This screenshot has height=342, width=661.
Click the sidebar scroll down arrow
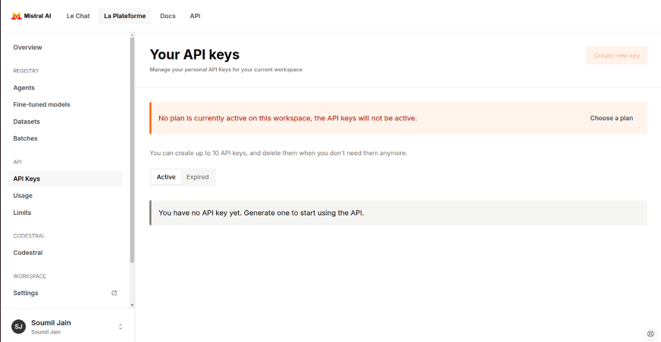coord(132,305)
